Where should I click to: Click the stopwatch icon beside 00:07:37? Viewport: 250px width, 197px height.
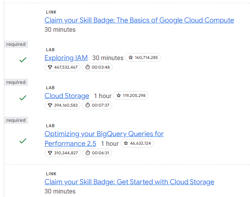point(87,105)
